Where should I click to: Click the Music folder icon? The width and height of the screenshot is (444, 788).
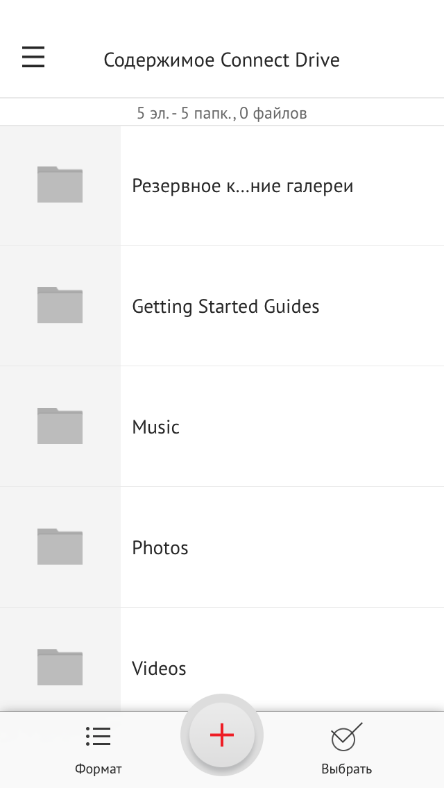tap(60, 426)
